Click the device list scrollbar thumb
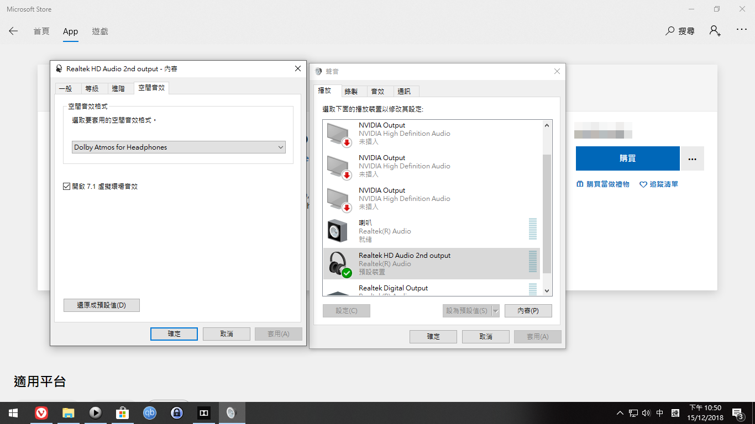Image resolution: width=755 pixels, height=424 pixels. (x=547, y=214)
